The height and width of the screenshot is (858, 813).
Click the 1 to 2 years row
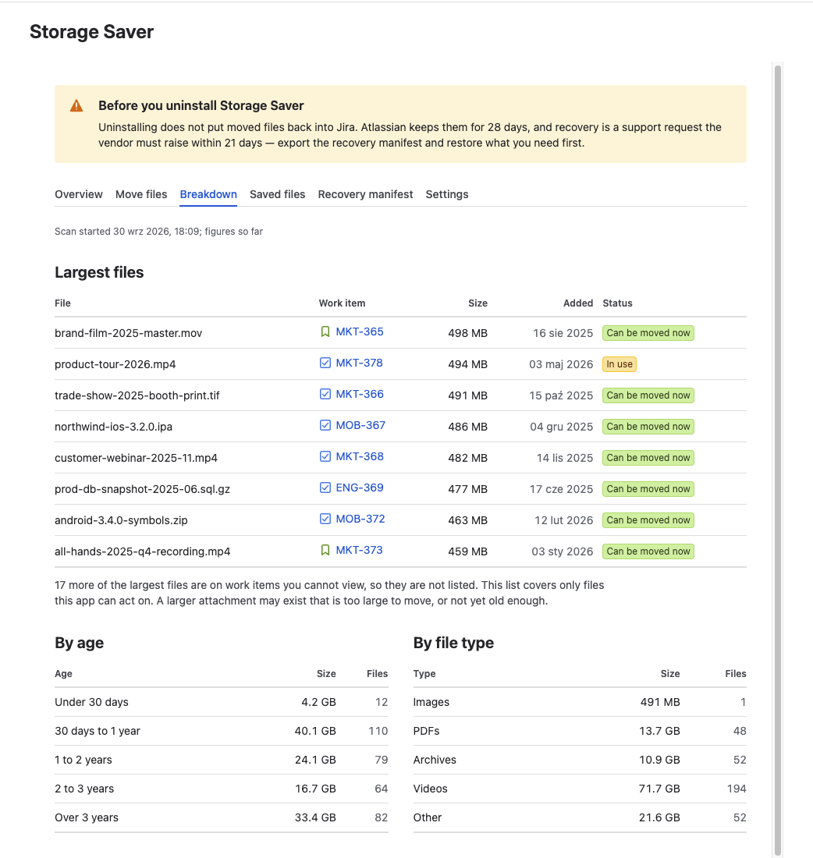pos(221,760)
